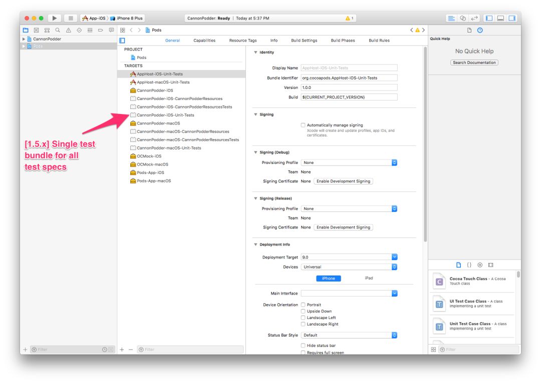The height and width of the screenshot is (383, 541).
Task: Toggle the right Utilities panel visibility
Action: click(512, 18)
